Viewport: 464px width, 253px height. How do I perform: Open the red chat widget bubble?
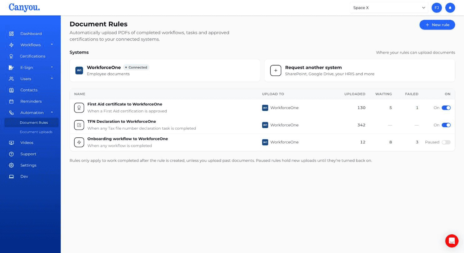tap(452, 241)
